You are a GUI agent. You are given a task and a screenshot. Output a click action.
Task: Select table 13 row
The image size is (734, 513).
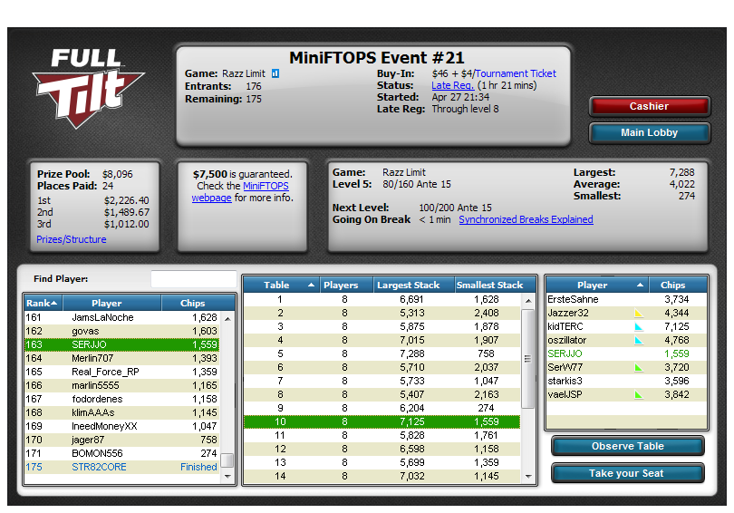(x=382, y=462)
